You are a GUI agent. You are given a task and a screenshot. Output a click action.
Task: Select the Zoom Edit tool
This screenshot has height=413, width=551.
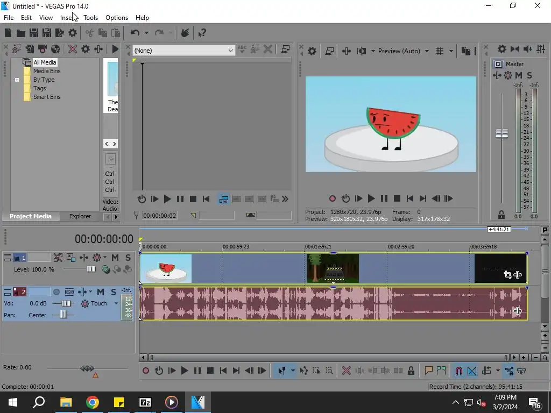pyautogui.click(x=329, y=371)
